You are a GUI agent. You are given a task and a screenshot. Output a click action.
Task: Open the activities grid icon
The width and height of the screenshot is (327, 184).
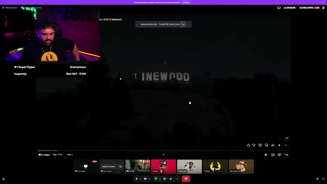165,179
